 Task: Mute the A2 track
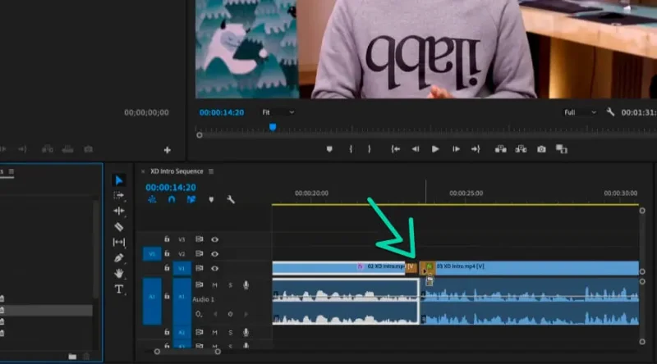pos(215,333)
